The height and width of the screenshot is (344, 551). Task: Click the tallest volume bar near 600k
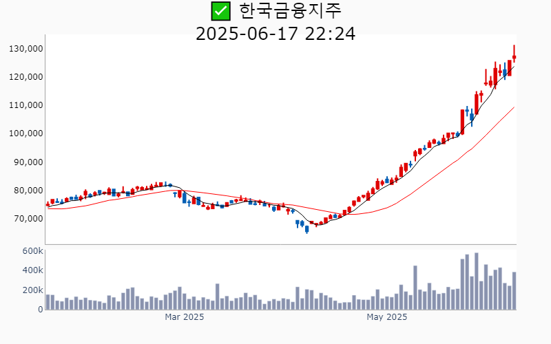coord(477,281)
